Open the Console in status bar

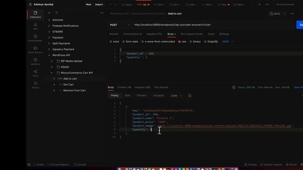pos(80,165)
